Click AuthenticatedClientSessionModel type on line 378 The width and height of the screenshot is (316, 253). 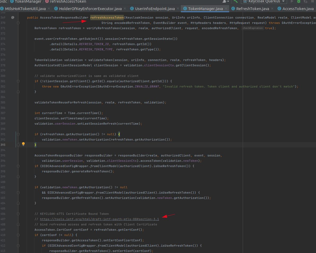point(63,65)
